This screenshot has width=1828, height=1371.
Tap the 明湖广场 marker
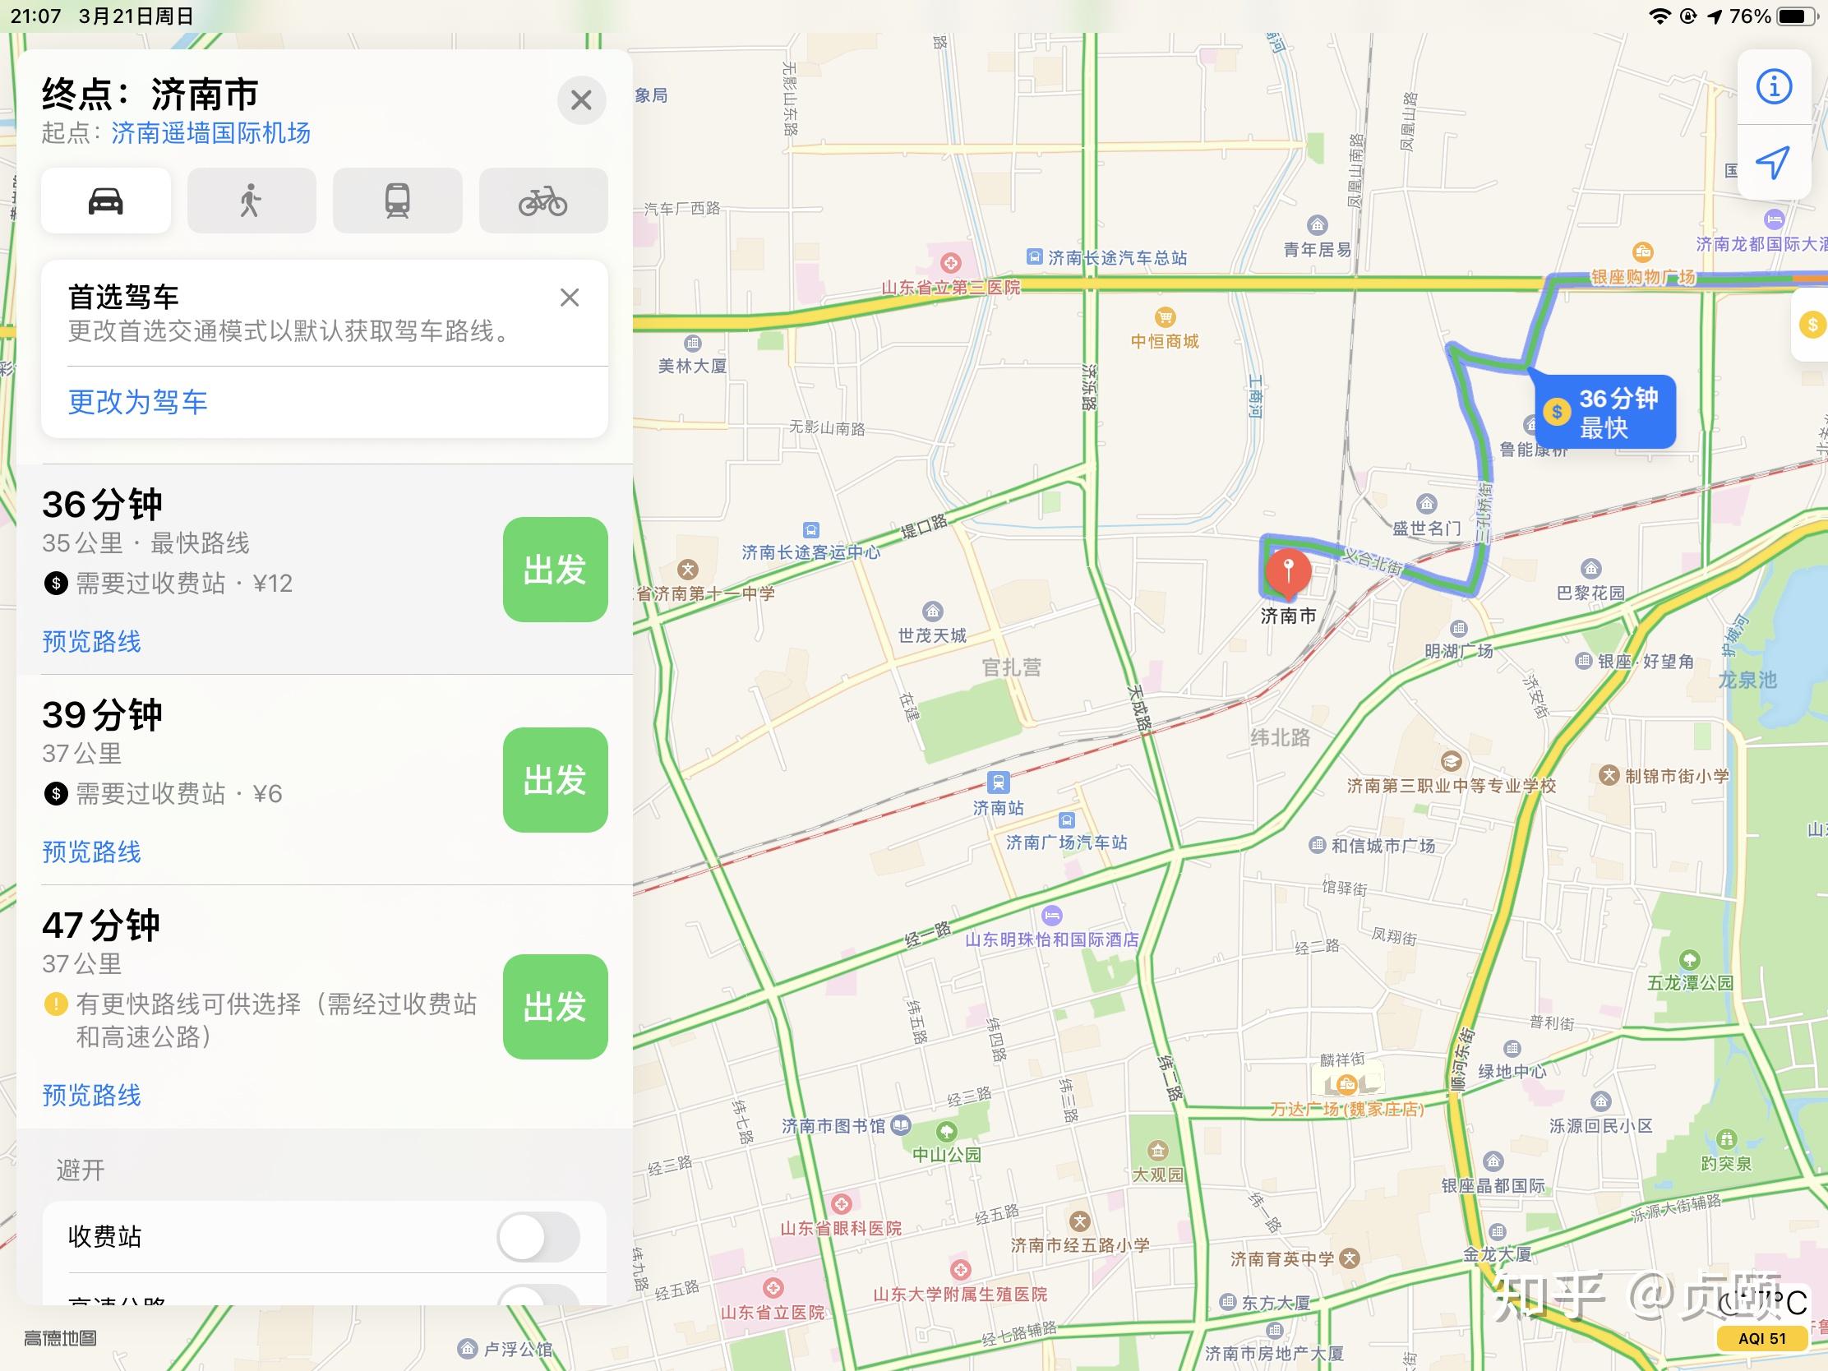tap(1459, 628)
